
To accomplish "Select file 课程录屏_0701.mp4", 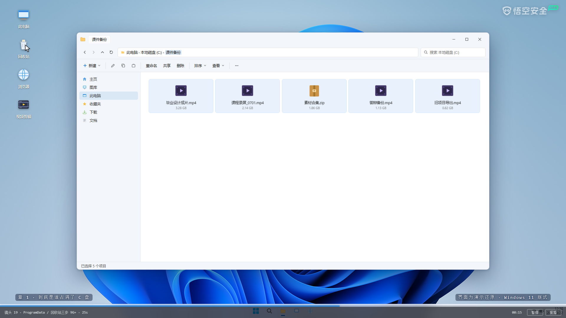I will click(x=248, y=96).
